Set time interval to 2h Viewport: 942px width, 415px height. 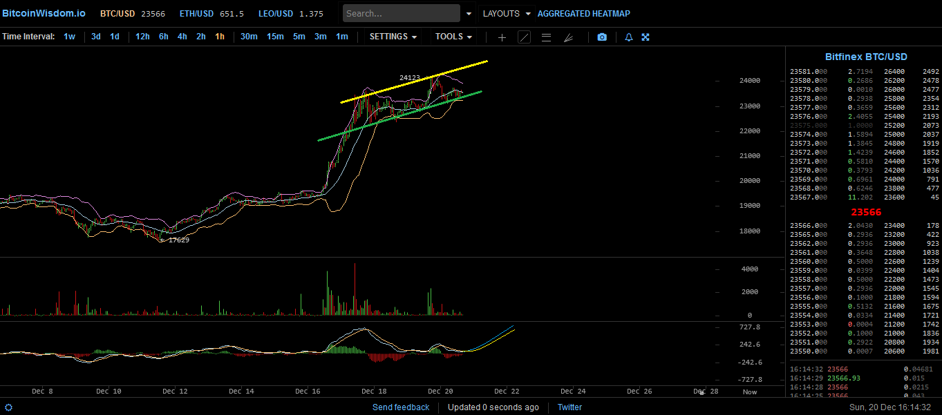tap(201, 37)
